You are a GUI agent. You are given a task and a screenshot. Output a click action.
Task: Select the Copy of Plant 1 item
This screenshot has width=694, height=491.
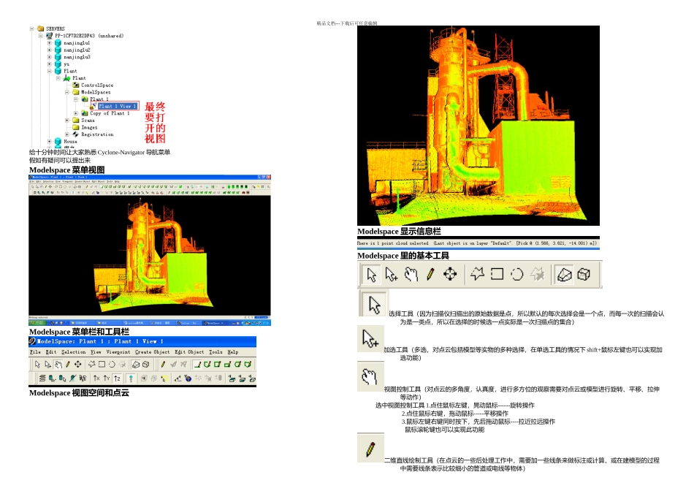pos(110,113)
